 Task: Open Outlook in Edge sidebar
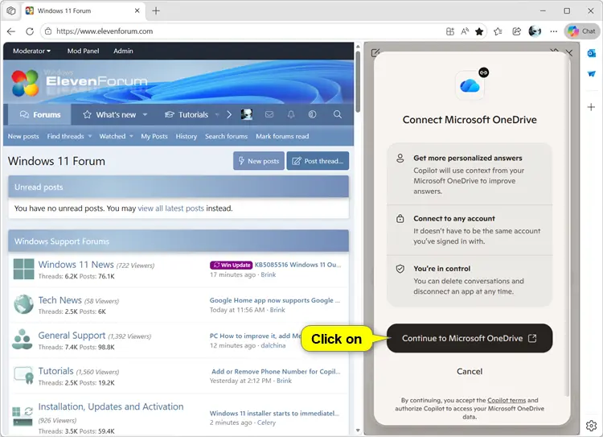[x=591, y=53]
